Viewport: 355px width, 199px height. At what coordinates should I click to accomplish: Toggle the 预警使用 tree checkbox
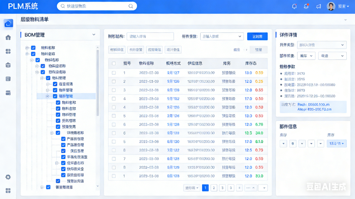[x=58, y=127]
